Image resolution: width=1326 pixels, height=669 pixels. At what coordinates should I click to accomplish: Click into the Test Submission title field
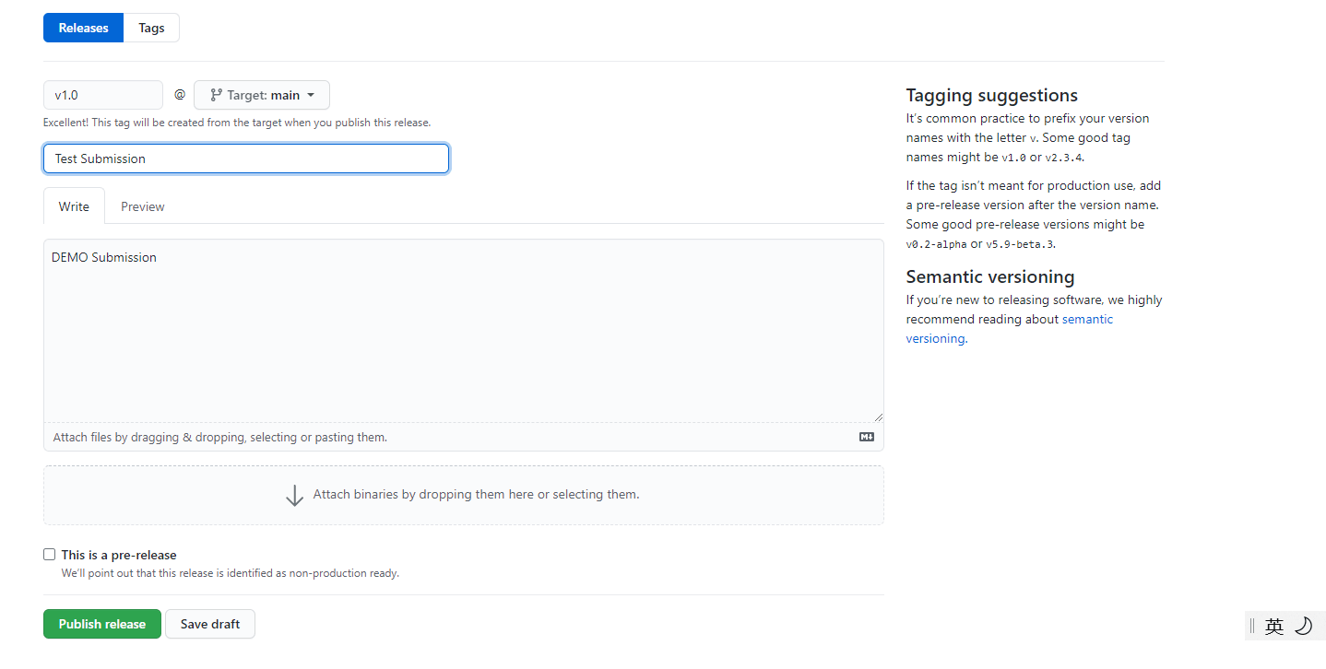246,158
